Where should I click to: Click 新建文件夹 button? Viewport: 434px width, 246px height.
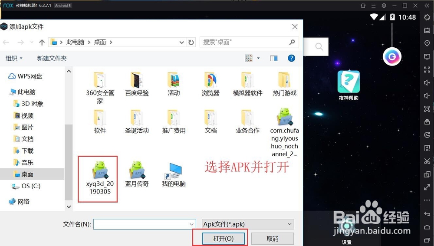pos(52,58)
